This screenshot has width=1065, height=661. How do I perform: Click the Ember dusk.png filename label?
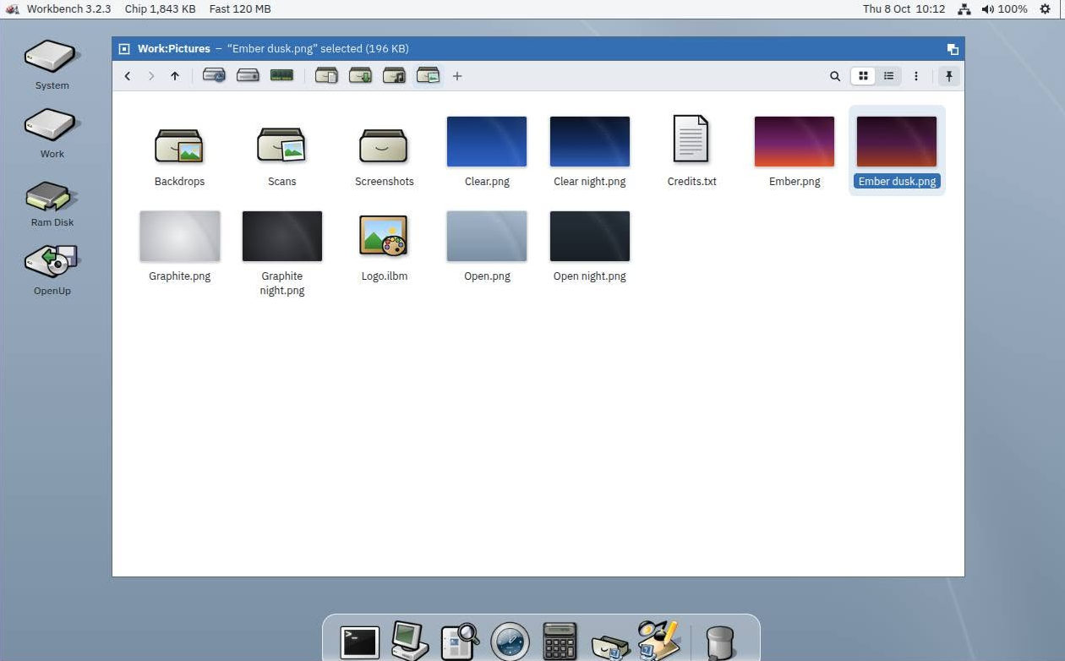point(897,181)
